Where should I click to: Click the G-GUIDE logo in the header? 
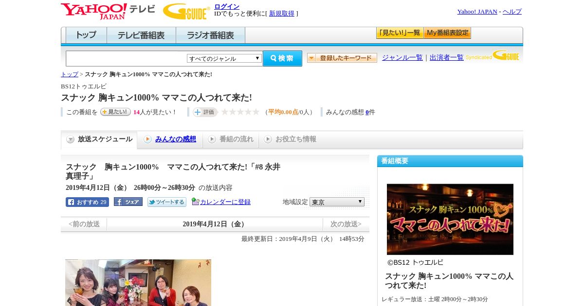pyautogui.click(x=186, y=12)
